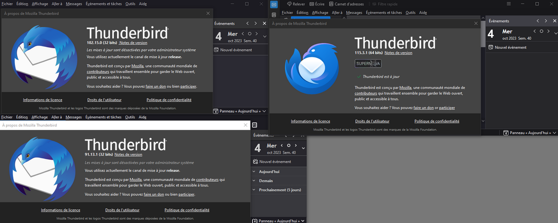The height and width of the screenshot is (223, 558).
Task: Open Édition menu in the 115.3.1 window
Action: point(302,13)
